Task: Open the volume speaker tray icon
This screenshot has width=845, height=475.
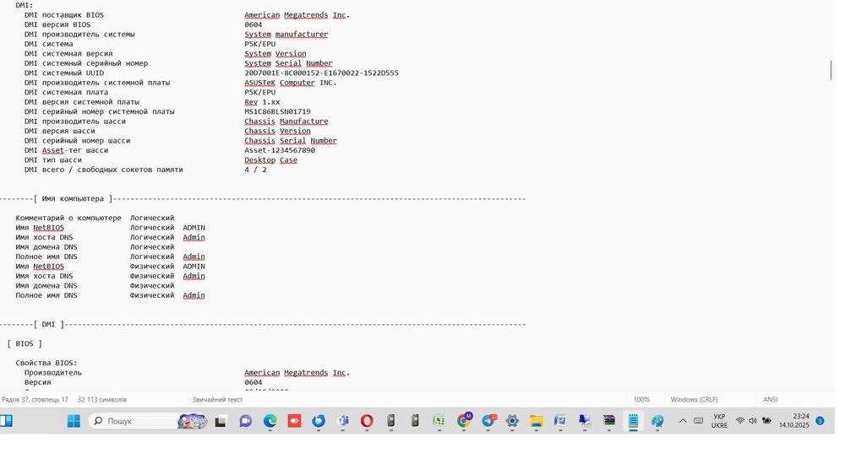Action: pos(752,421)
